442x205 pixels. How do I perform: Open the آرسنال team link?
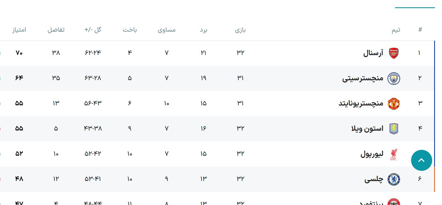(x=373, y=53)
